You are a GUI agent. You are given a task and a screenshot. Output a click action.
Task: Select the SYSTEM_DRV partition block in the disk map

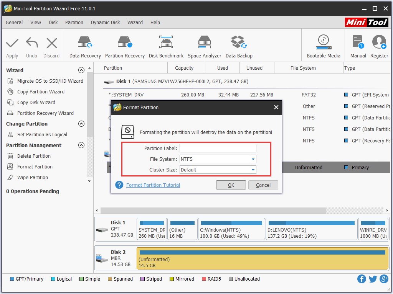click(152, 229)
